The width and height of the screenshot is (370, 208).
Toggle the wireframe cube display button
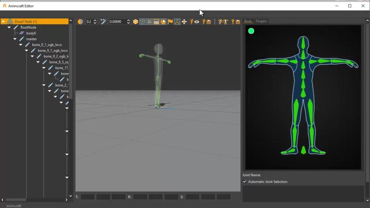pyautogui.click(x=142, y=22)
